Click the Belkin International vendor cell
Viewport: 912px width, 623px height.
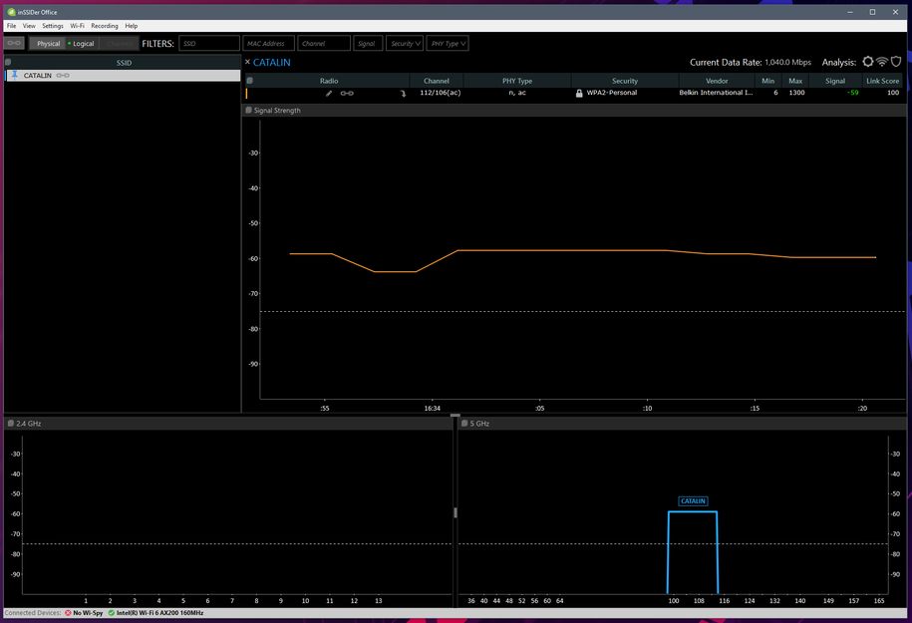tap(716, 93)
